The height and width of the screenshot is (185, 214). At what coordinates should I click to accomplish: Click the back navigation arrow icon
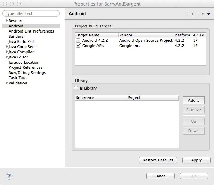188,14
